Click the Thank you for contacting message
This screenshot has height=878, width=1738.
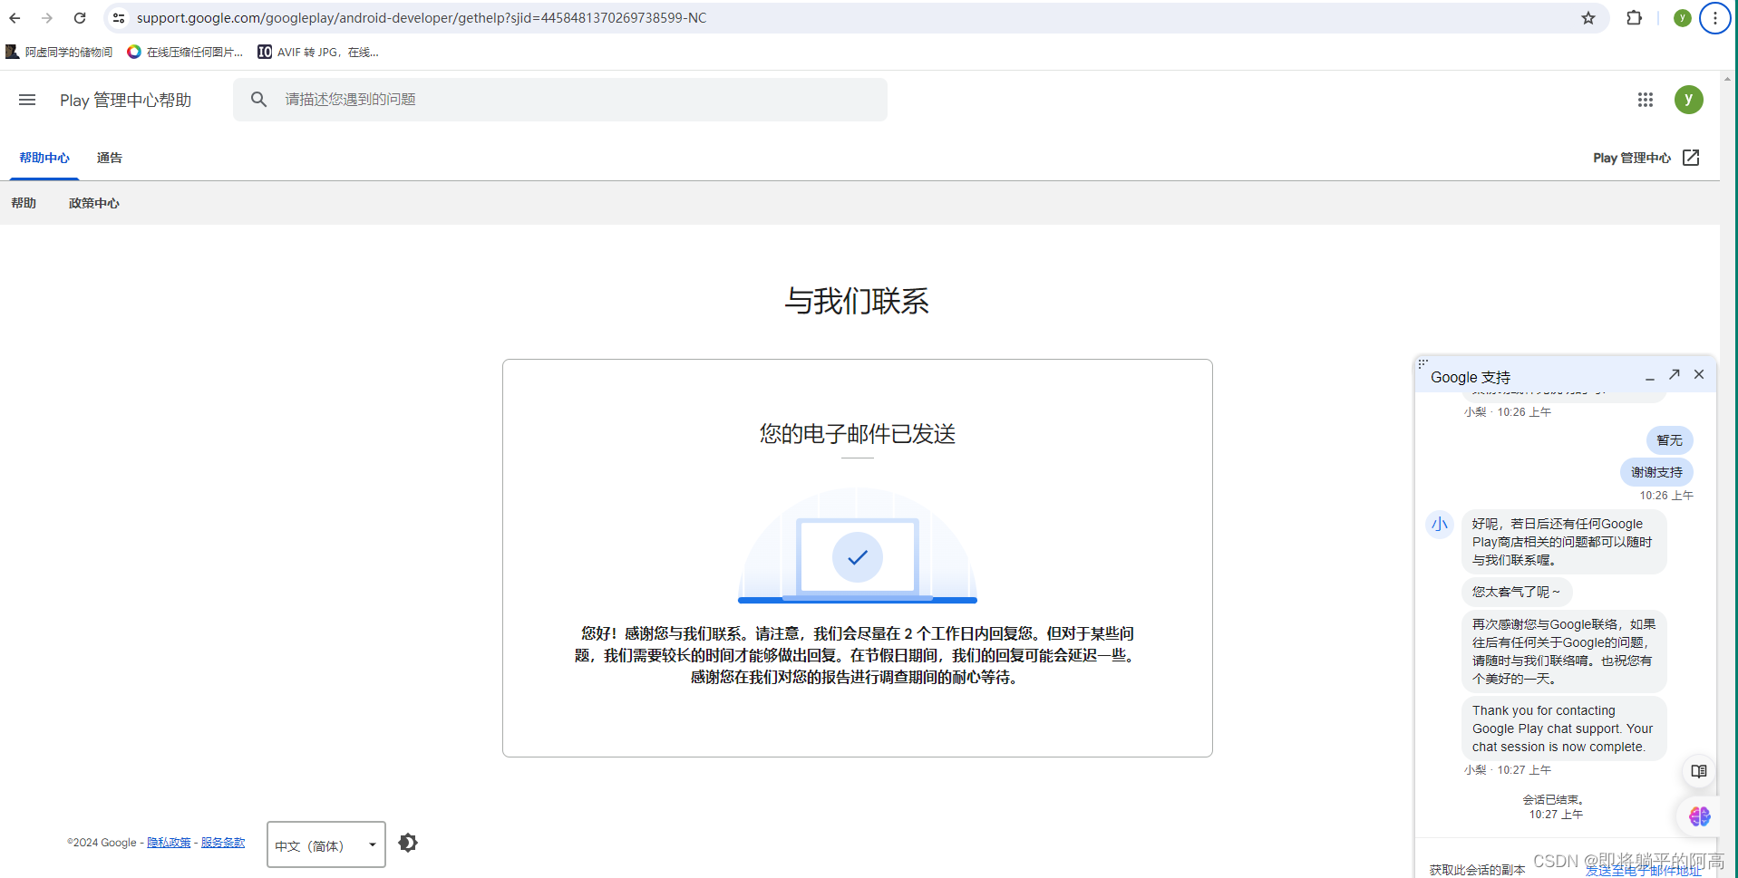pos(1564,728)
